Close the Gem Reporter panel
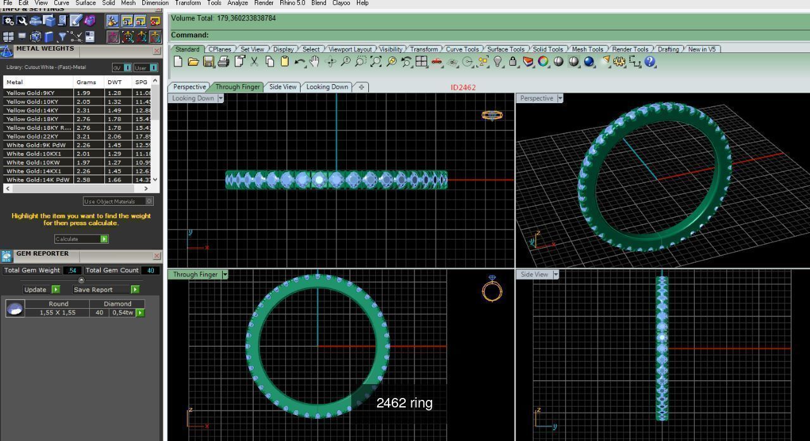Screen dimensions: 810x441 (157, 256)
